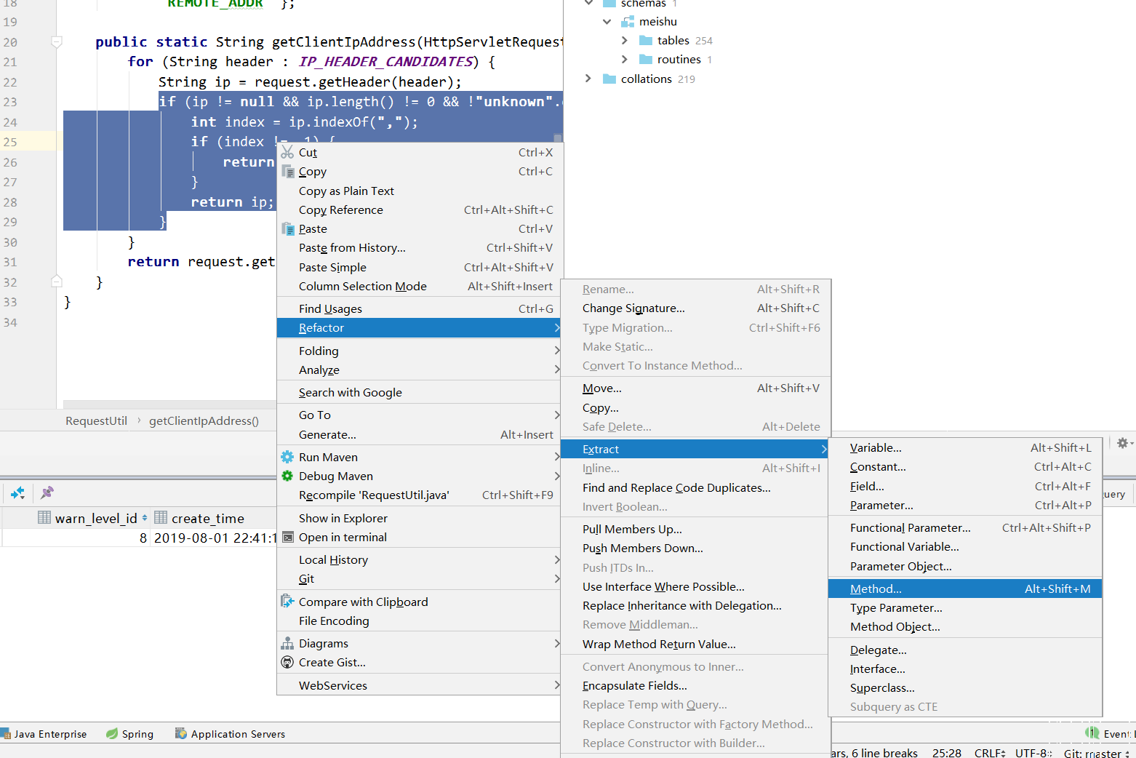1136x758 pixels.
Task: Sort by warn_level_id column header
Action: 95,518
